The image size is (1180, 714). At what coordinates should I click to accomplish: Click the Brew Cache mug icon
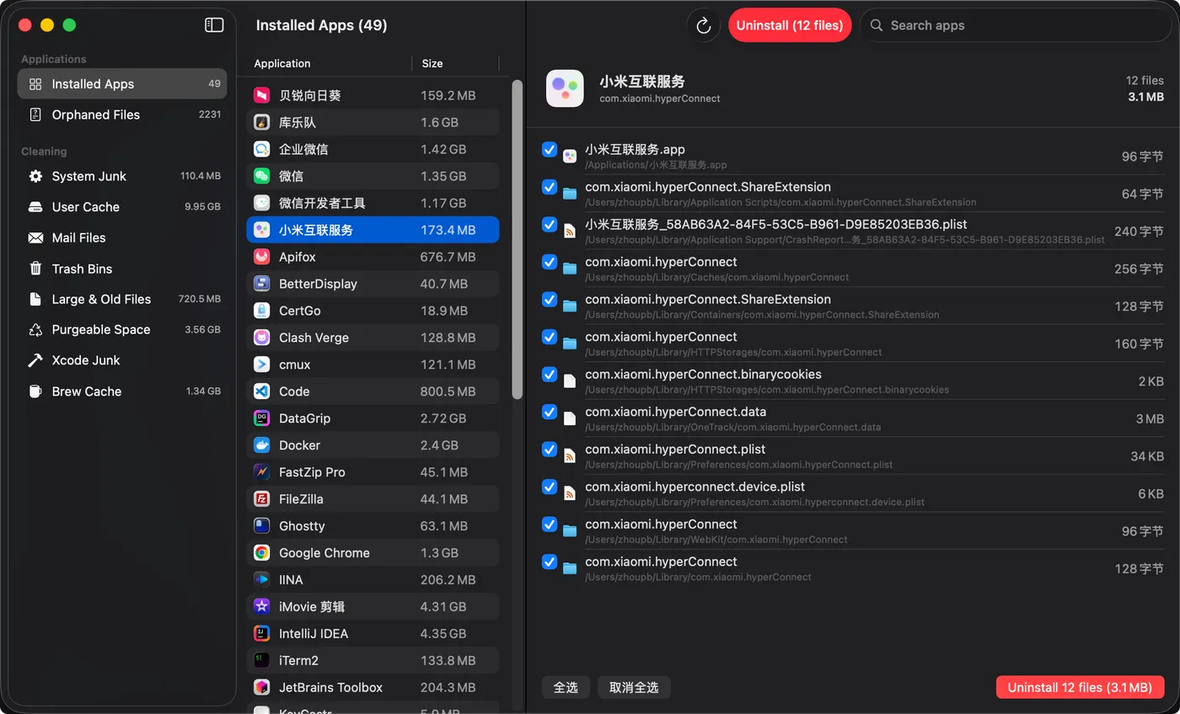35,392
